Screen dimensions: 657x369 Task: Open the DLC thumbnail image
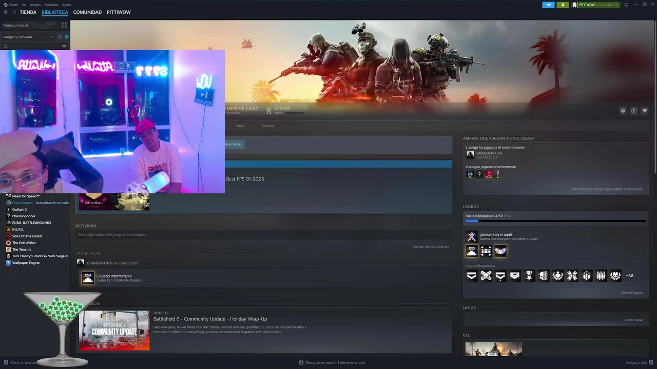(x=493, y=348)
